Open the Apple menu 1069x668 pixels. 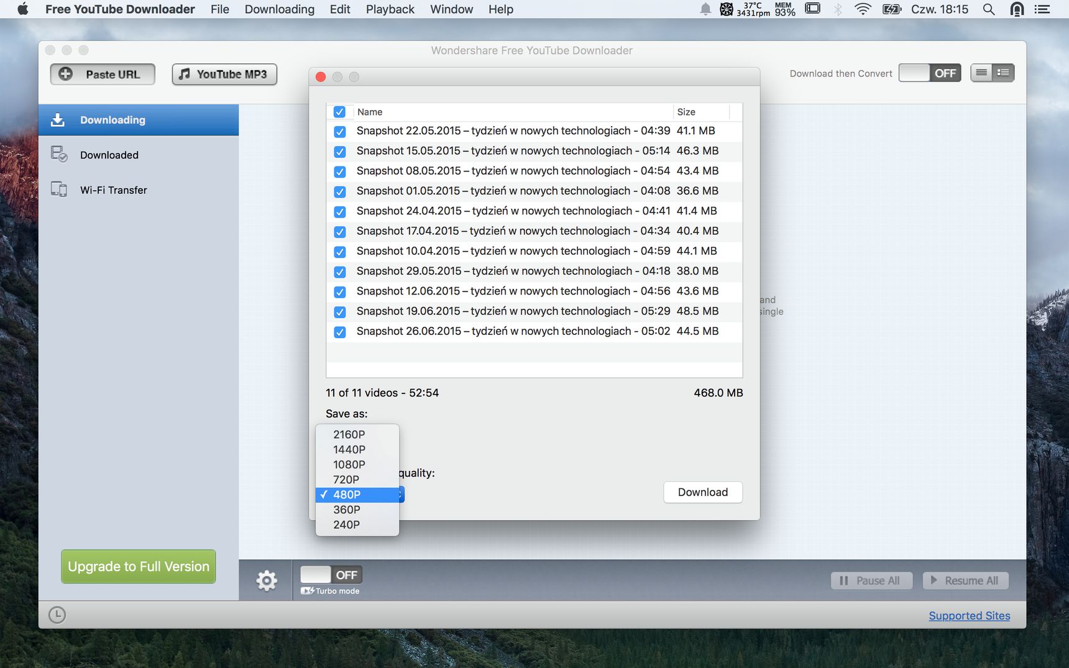pos(23,9)
